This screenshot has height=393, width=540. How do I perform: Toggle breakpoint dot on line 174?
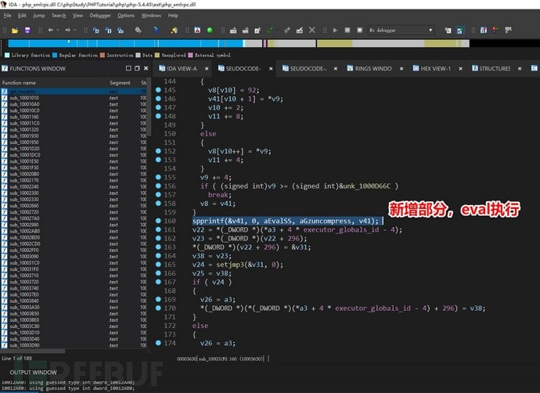click(x=158, y=343)
